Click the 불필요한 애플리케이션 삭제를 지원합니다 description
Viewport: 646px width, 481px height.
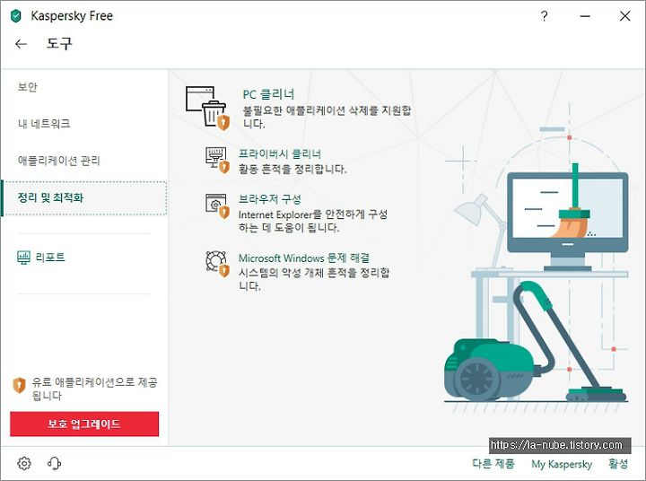click(x=327, y=117)
